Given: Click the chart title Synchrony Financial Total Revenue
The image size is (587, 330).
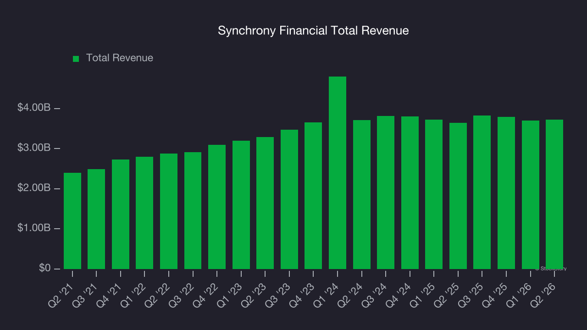Looking at the screenshot, I should 313,31.
